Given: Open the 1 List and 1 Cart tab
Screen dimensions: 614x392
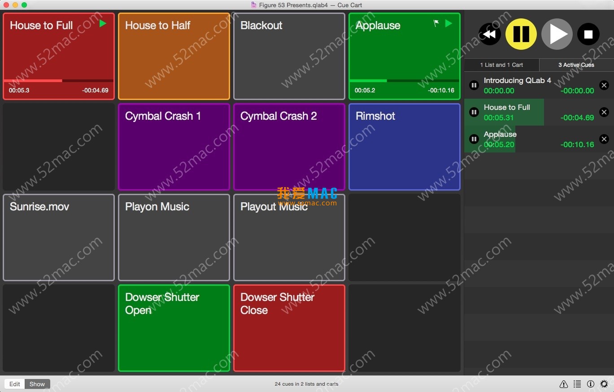Looking at the screenshot, I should pyautogui.click(x=501, y=65).
